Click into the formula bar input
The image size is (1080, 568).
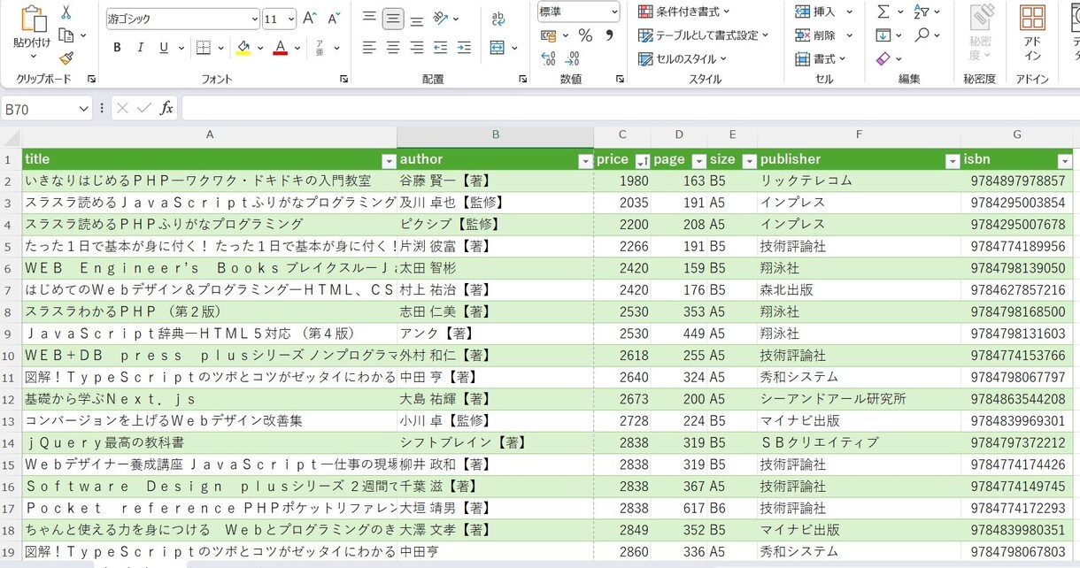click(629, 108)
